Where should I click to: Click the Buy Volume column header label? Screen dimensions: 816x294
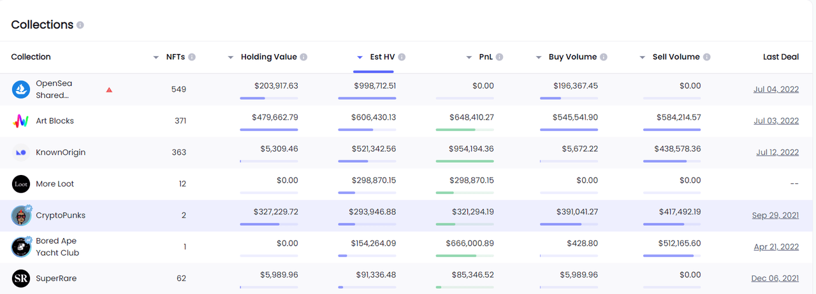tap(572, 57)
